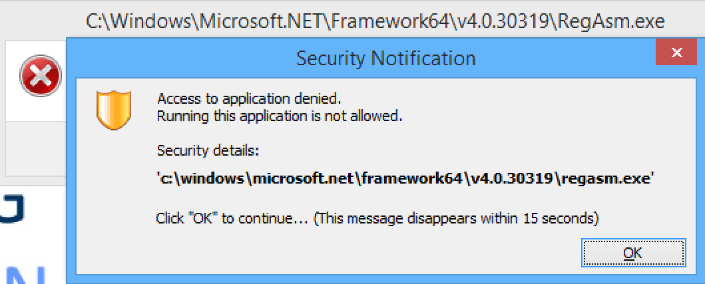The image size is (705, 284).
Task: Click "v4.0.30319" in the bold path
Action: click(x=509, y=178)
